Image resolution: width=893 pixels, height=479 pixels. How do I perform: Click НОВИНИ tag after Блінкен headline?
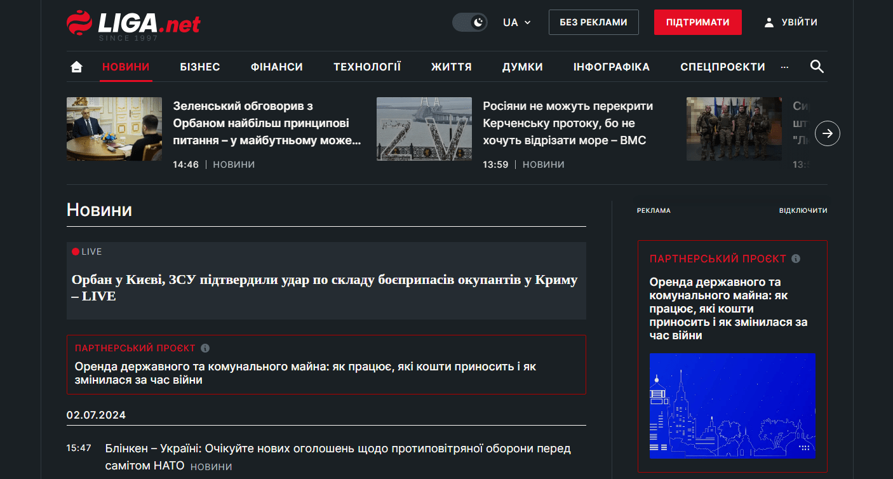(x=211, y=467)
